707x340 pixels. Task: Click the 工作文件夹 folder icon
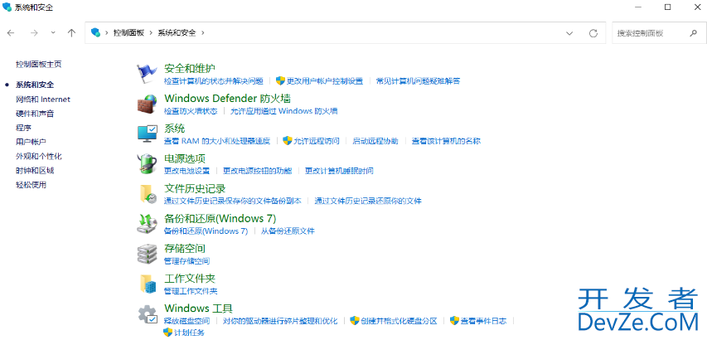[148, 284]
